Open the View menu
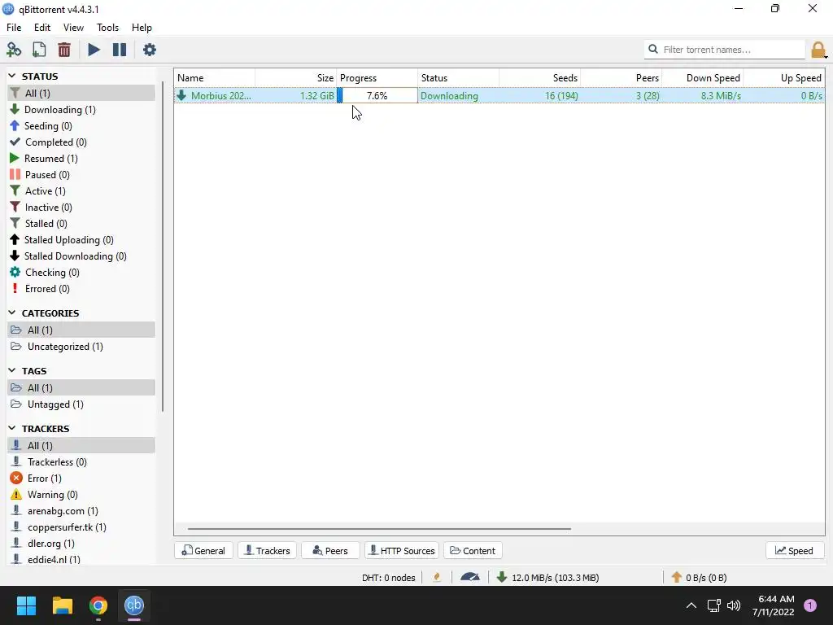 (73, 28)
